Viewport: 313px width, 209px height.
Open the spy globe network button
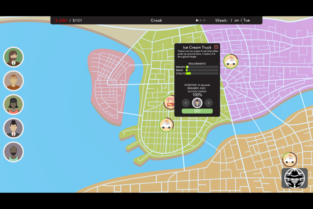click(294, 178)
